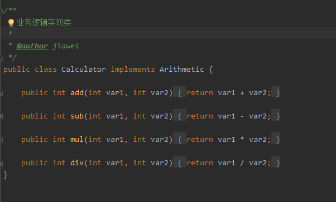Click the yellow lightbulb quick-fix icon

coord(11,23)
